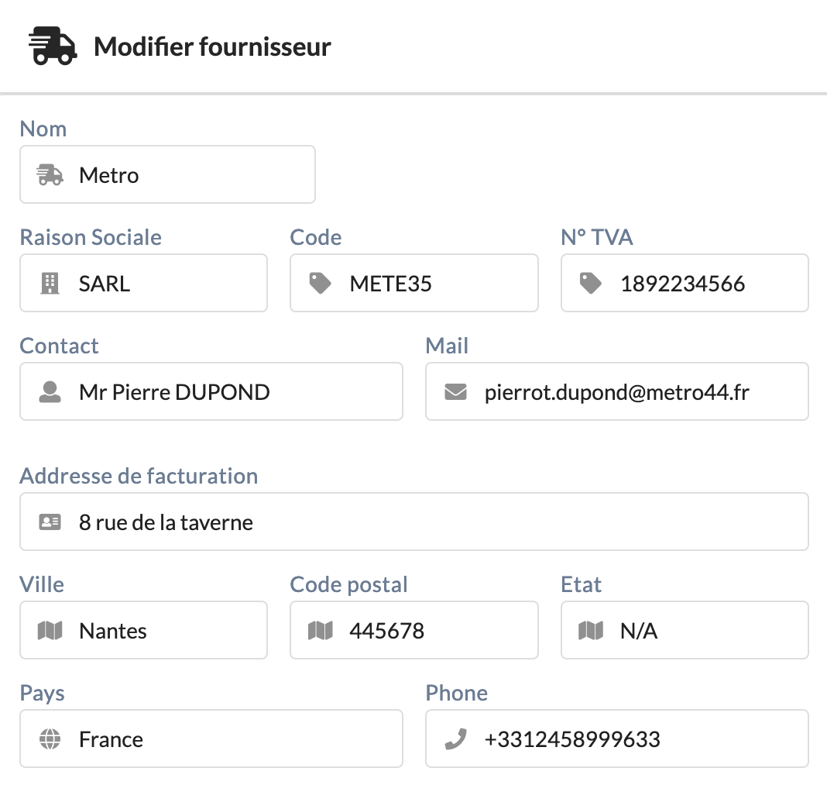Focus the Ville field showing Nantes
827x792 pixels.
(143, 631)
